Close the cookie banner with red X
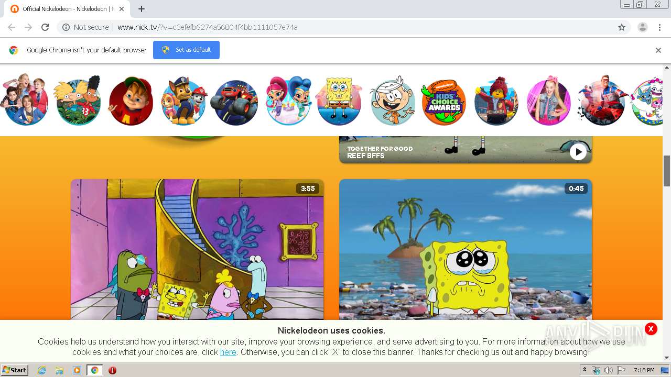This screenshot has width=671, height=377. [x=651, y=329]
